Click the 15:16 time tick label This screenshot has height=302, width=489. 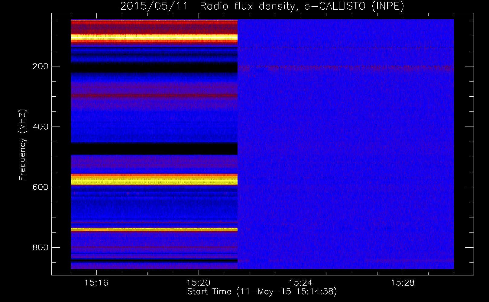pyautogui.click(x=96, y=283)
